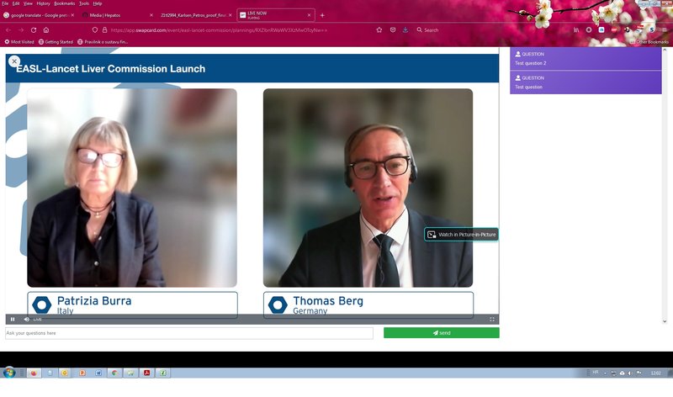Open the Getting Started bookmark
Image resolution: width=673 pixels, height=397 pixels.
pyautogui.click(x=56, y=42)
